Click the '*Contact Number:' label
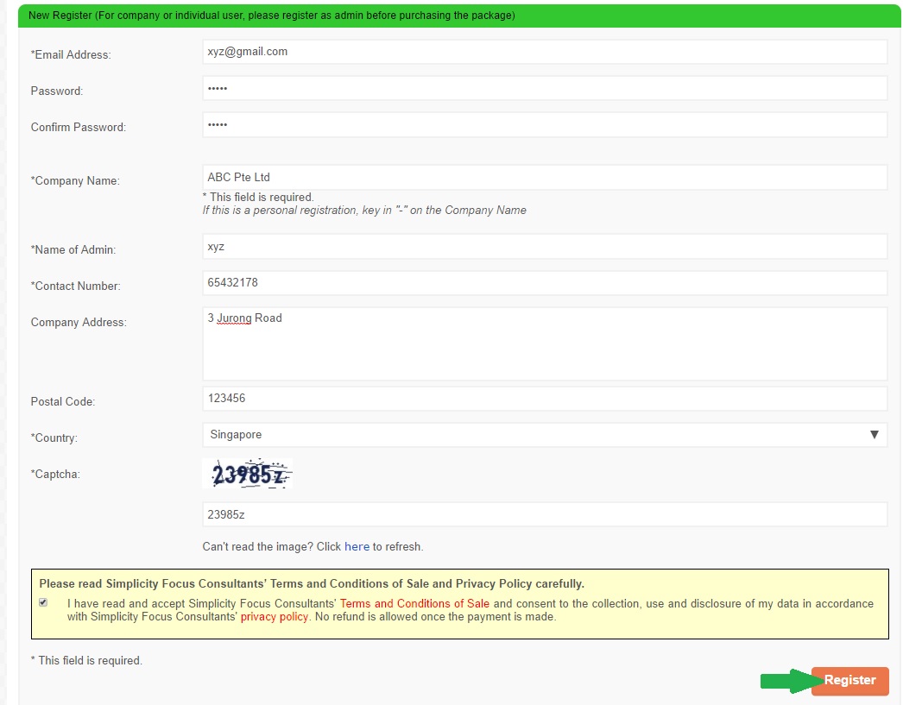Image resolution: width=903 pixels, height=705 pixels. point(75,286)
